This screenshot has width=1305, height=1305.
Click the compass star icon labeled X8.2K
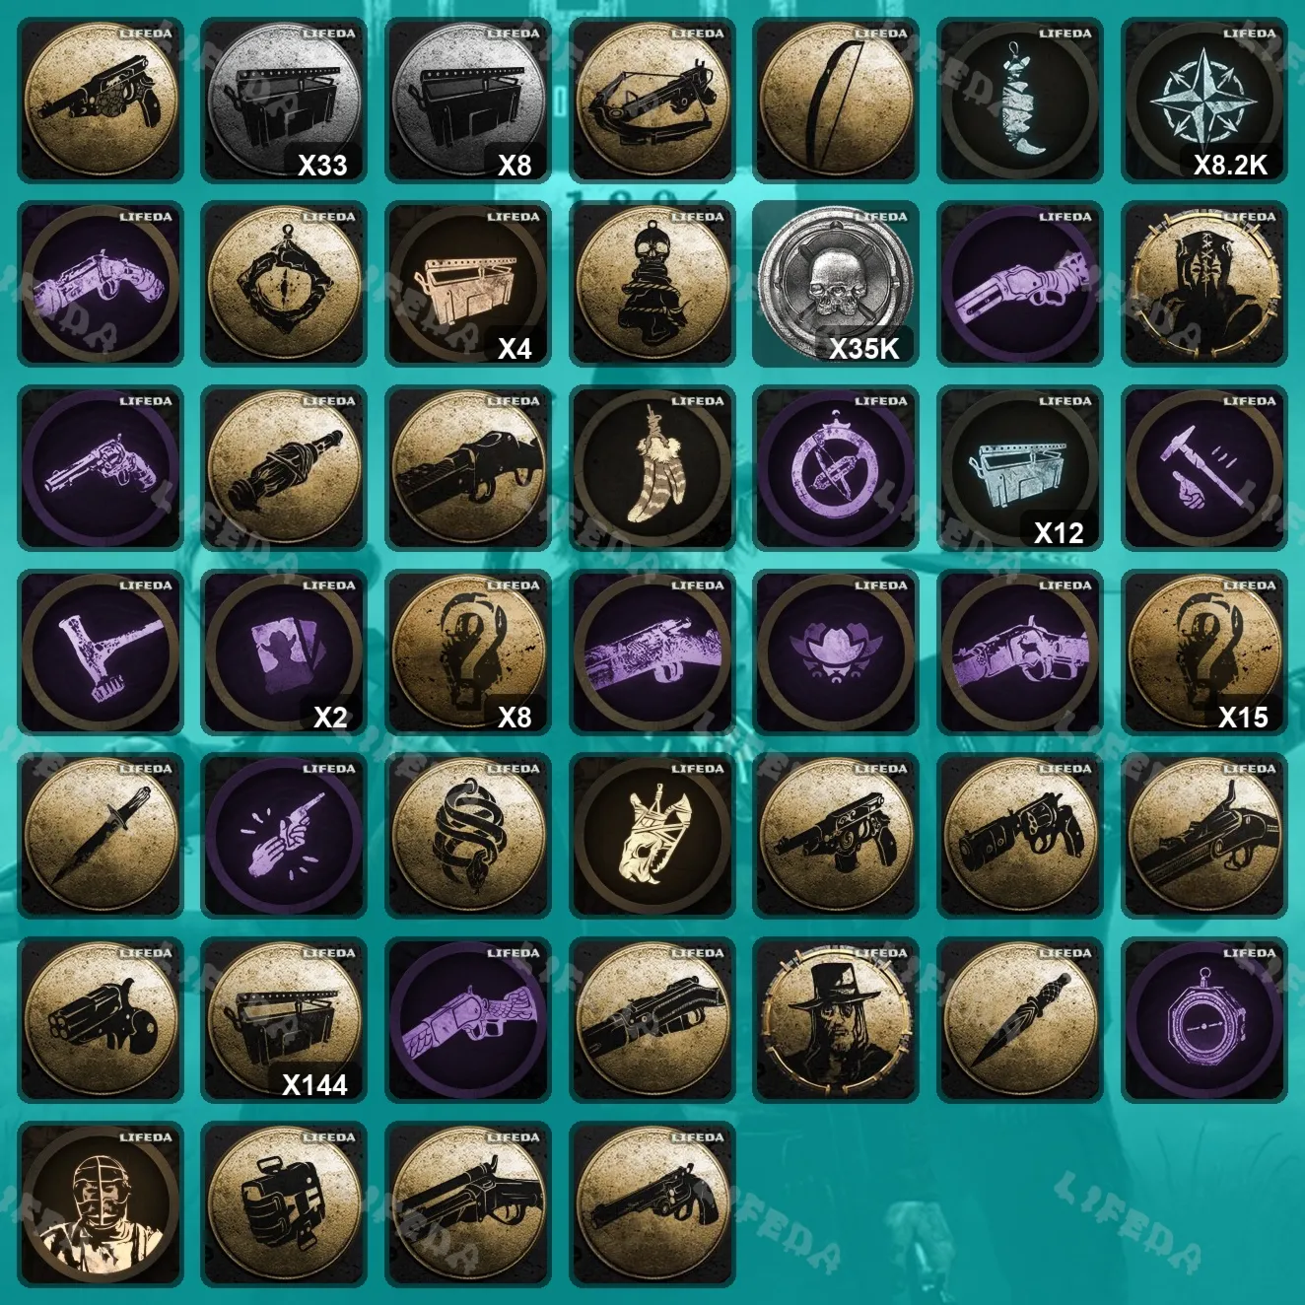1203,101
